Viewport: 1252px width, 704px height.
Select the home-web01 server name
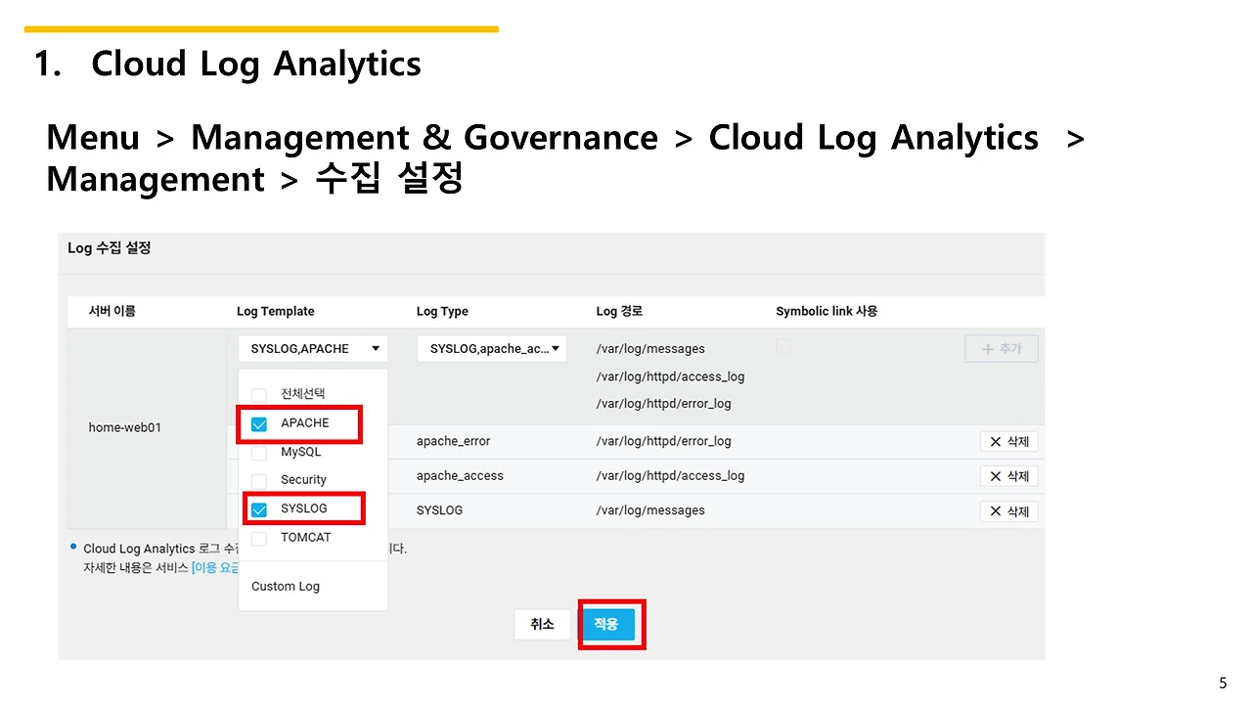125,428
